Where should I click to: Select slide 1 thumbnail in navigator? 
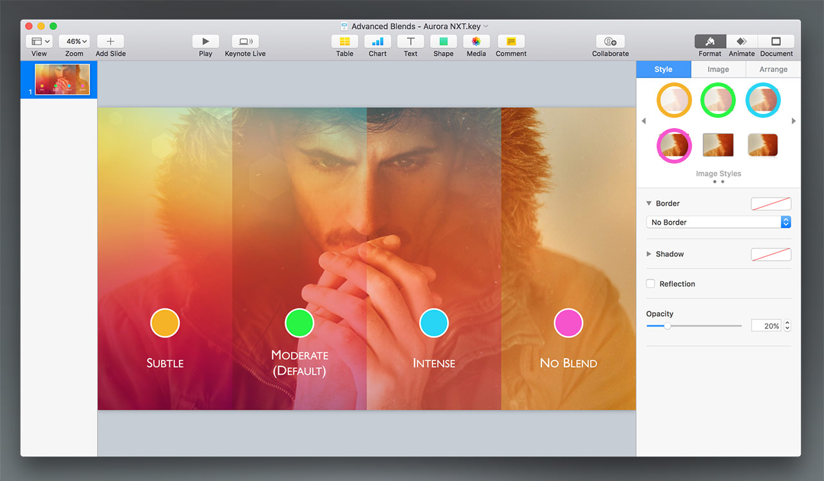pos(62,80)
